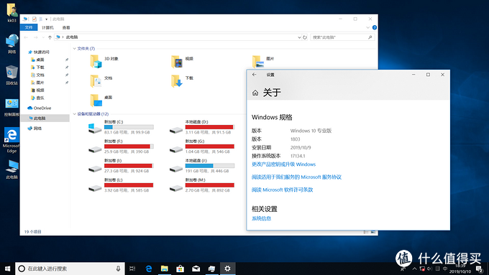
Task: Open the Mail app from the taskbar
Action: tap(196, 269)
